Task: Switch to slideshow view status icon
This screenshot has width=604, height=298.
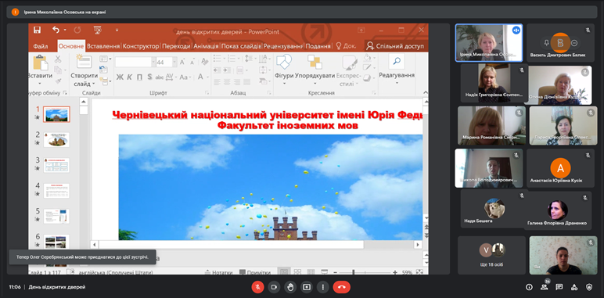Action: 325,272
